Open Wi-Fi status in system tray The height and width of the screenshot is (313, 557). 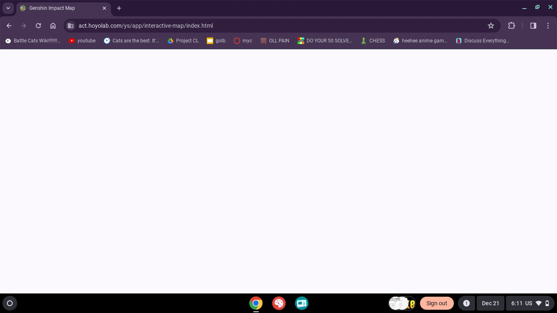(x=539, y=303)
